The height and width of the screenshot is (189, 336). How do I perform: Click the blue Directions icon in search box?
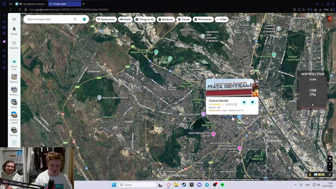tap(84, 19)
